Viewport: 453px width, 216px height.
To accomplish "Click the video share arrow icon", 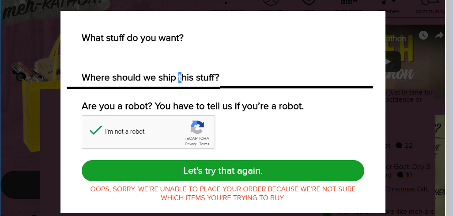I will point(439,35).
